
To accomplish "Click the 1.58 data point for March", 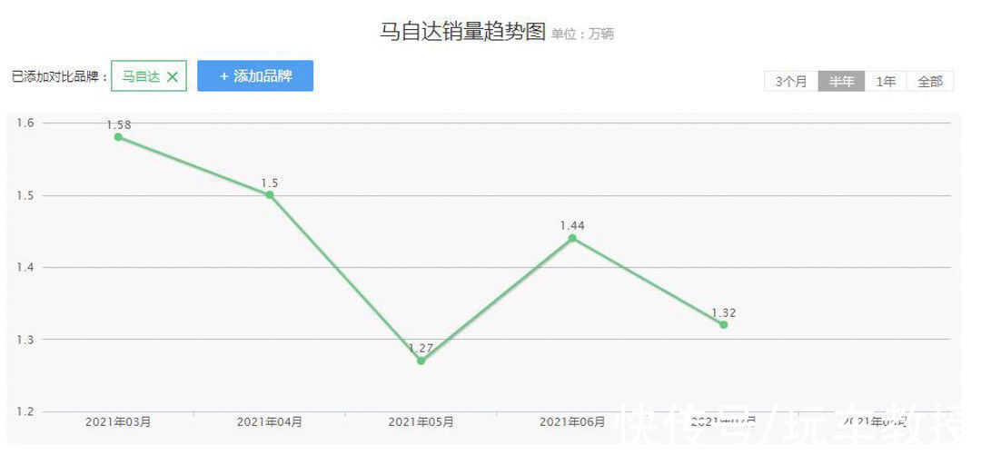I will click(118, 137).
